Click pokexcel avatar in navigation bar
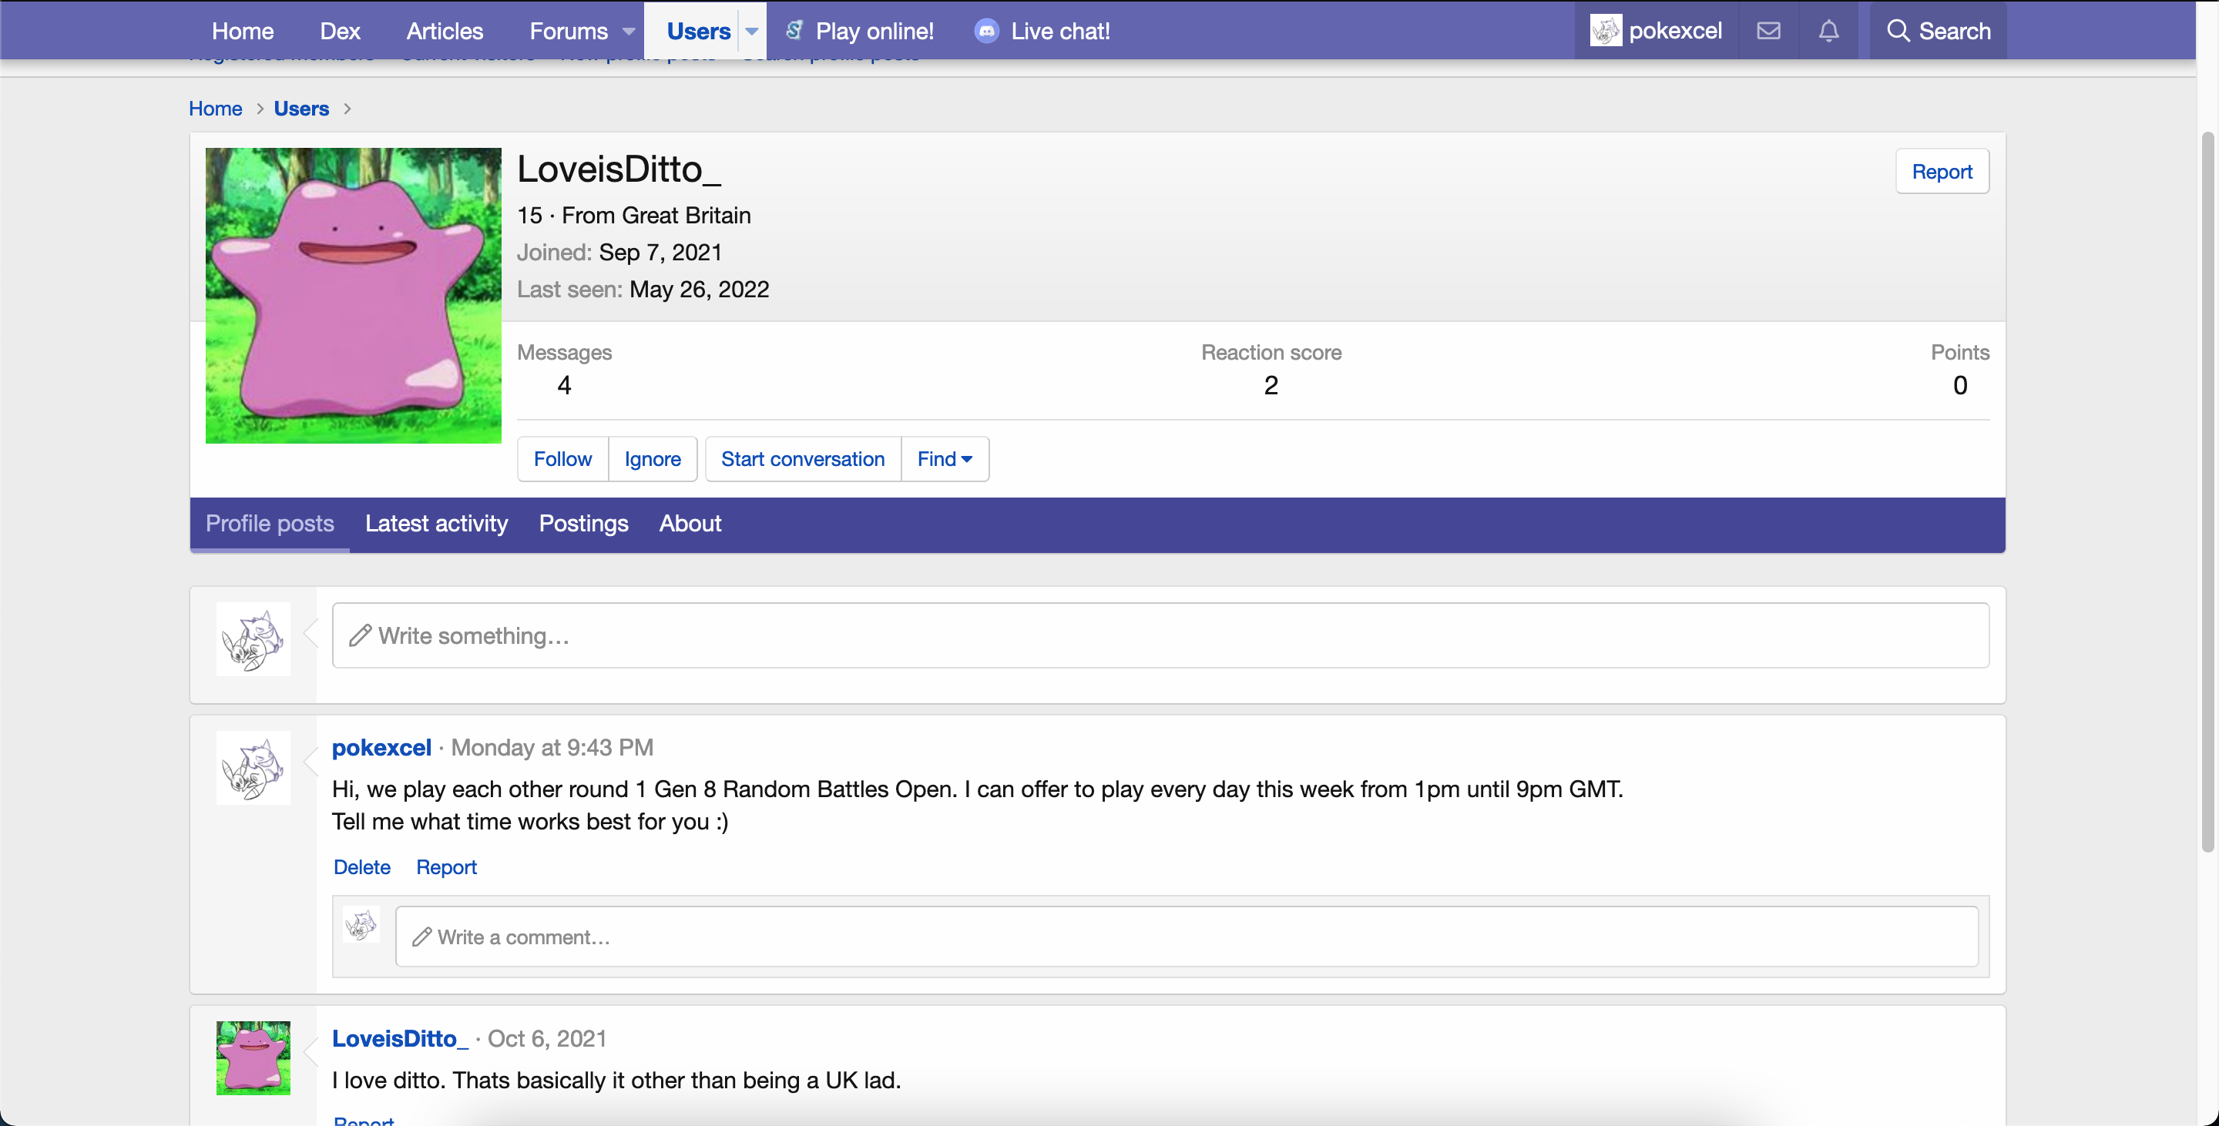Image resolution: width=2219 pixels, height=1126 pixels. click(x=1606, y=31)
